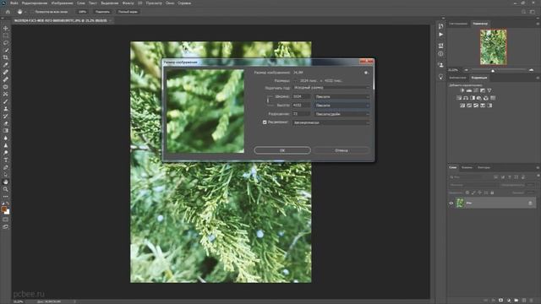Click the foreground color swatch
This screenshot has width=541, height=304.
[4, 209]
